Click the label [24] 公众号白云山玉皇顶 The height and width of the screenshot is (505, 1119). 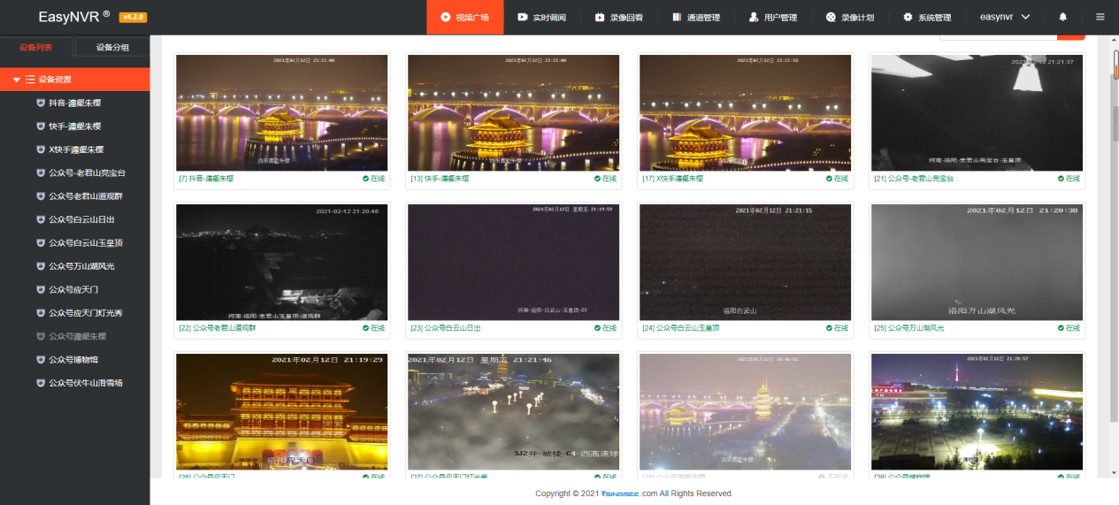coord(681,328)
